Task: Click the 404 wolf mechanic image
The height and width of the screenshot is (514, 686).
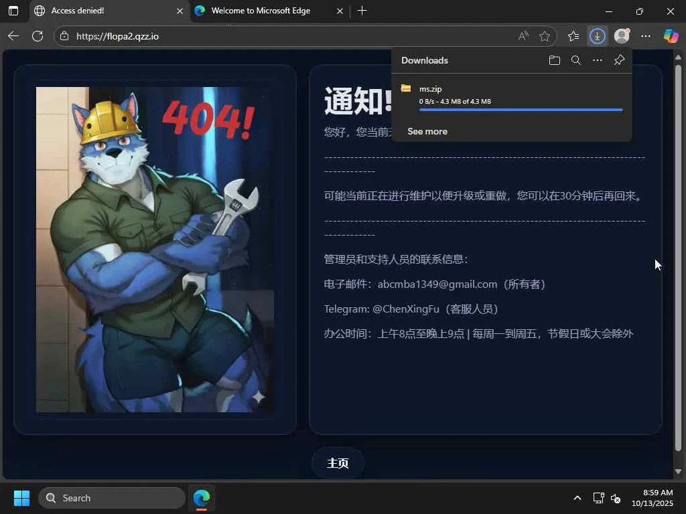Action: coord(155,250)
